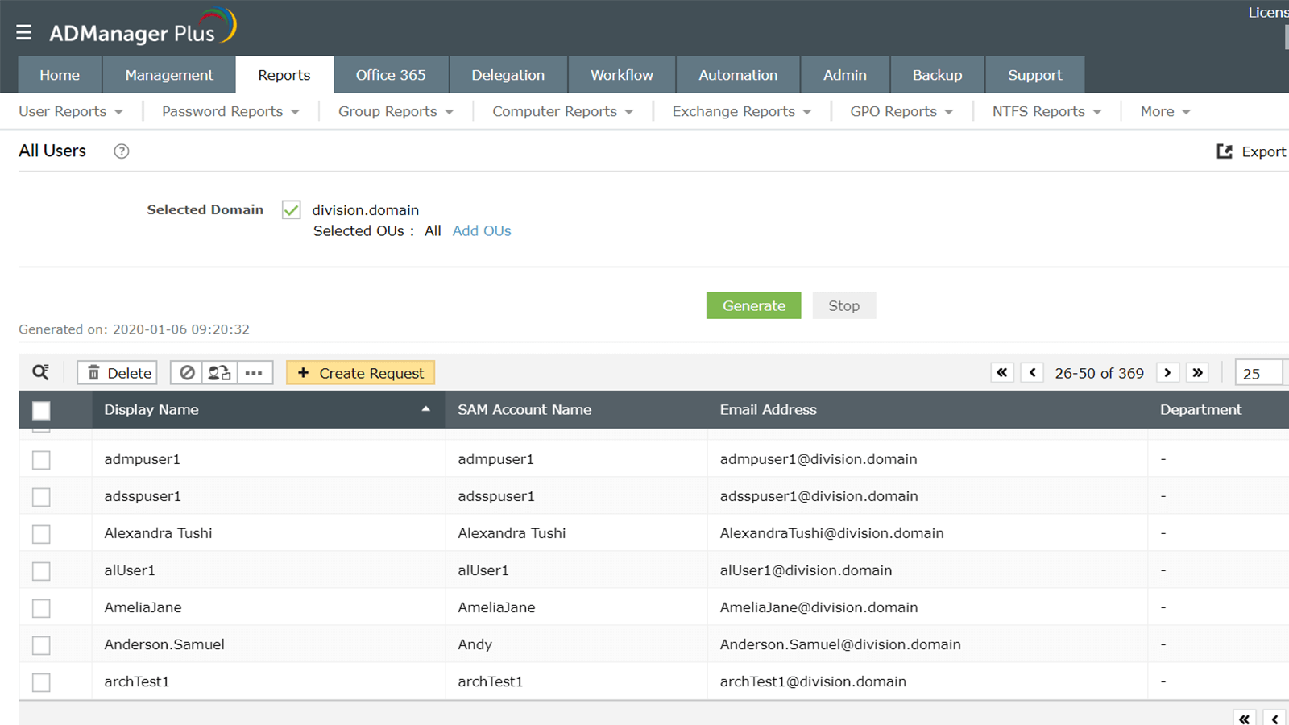The width and height of the screenshot is (1289, 725).
Task: Open the Automation tab
Action: click(x=738, y=75)
